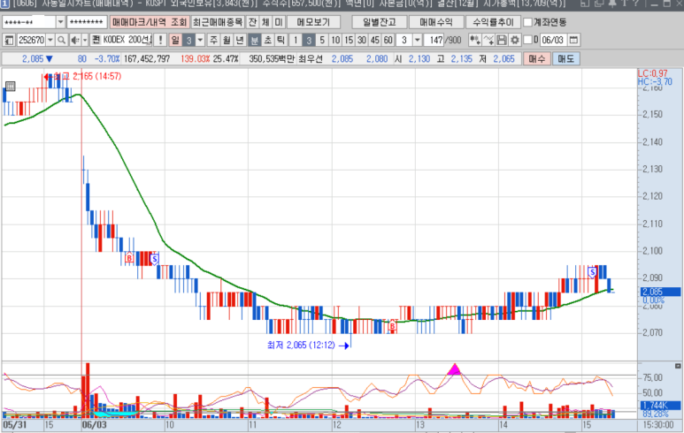Click the 매매수익 button

coord(436,22)
